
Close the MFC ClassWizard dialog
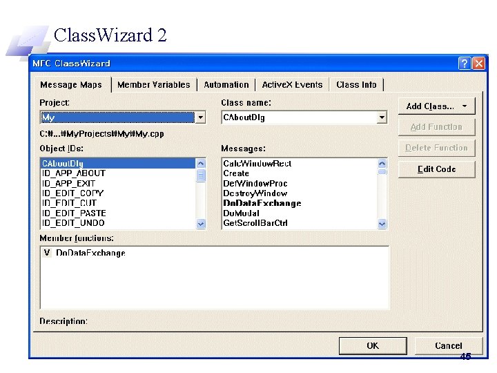(478, 64)
